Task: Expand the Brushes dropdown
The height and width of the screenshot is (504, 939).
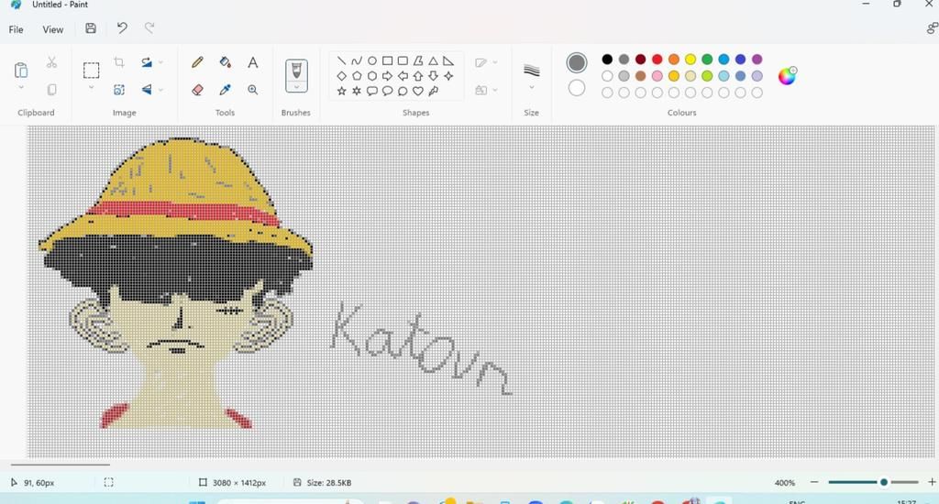Action: click(296, 88)
